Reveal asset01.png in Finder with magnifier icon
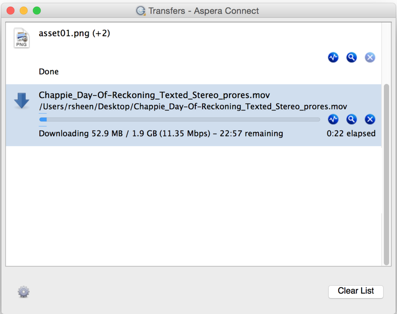397x314 pixels. pyautogui.click(x=351, y=57)
